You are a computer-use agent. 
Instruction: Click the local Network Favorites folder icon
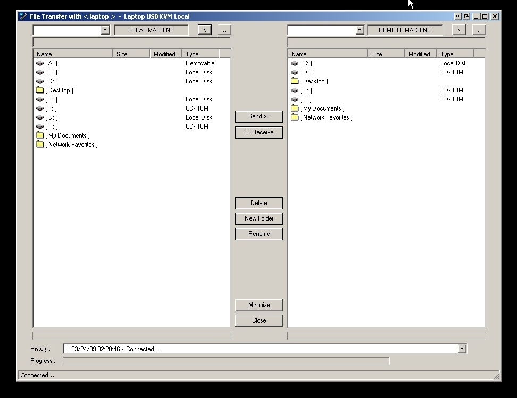pyautogui.click(x=40, y=144)
